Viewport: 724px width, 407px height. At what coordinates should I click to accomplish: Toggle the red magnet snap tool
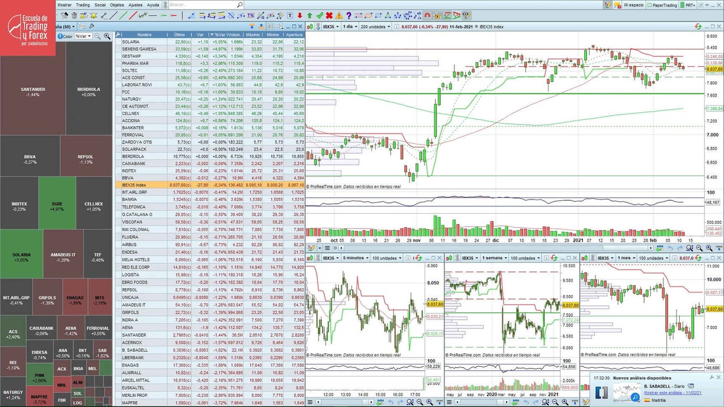[x=427, y=15]
